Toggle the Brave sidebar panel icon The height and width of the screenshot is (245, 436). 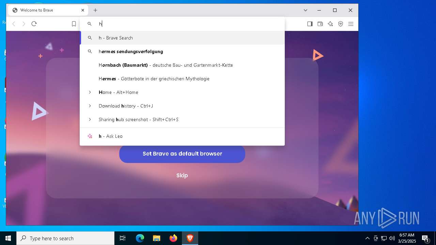[x=310, y=24]
